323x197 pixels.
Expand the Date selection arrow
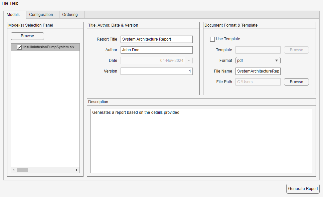tap(189, 60)
